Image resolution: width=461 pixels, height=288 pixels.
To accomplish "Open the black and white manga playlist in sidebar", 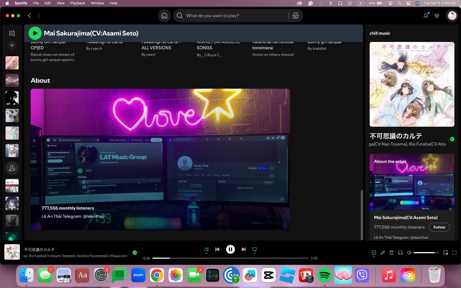I will tap(12, 98).
